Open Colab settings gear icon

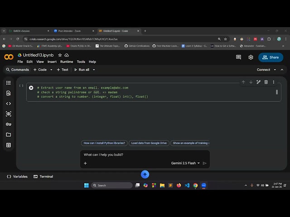pos(251,57)
